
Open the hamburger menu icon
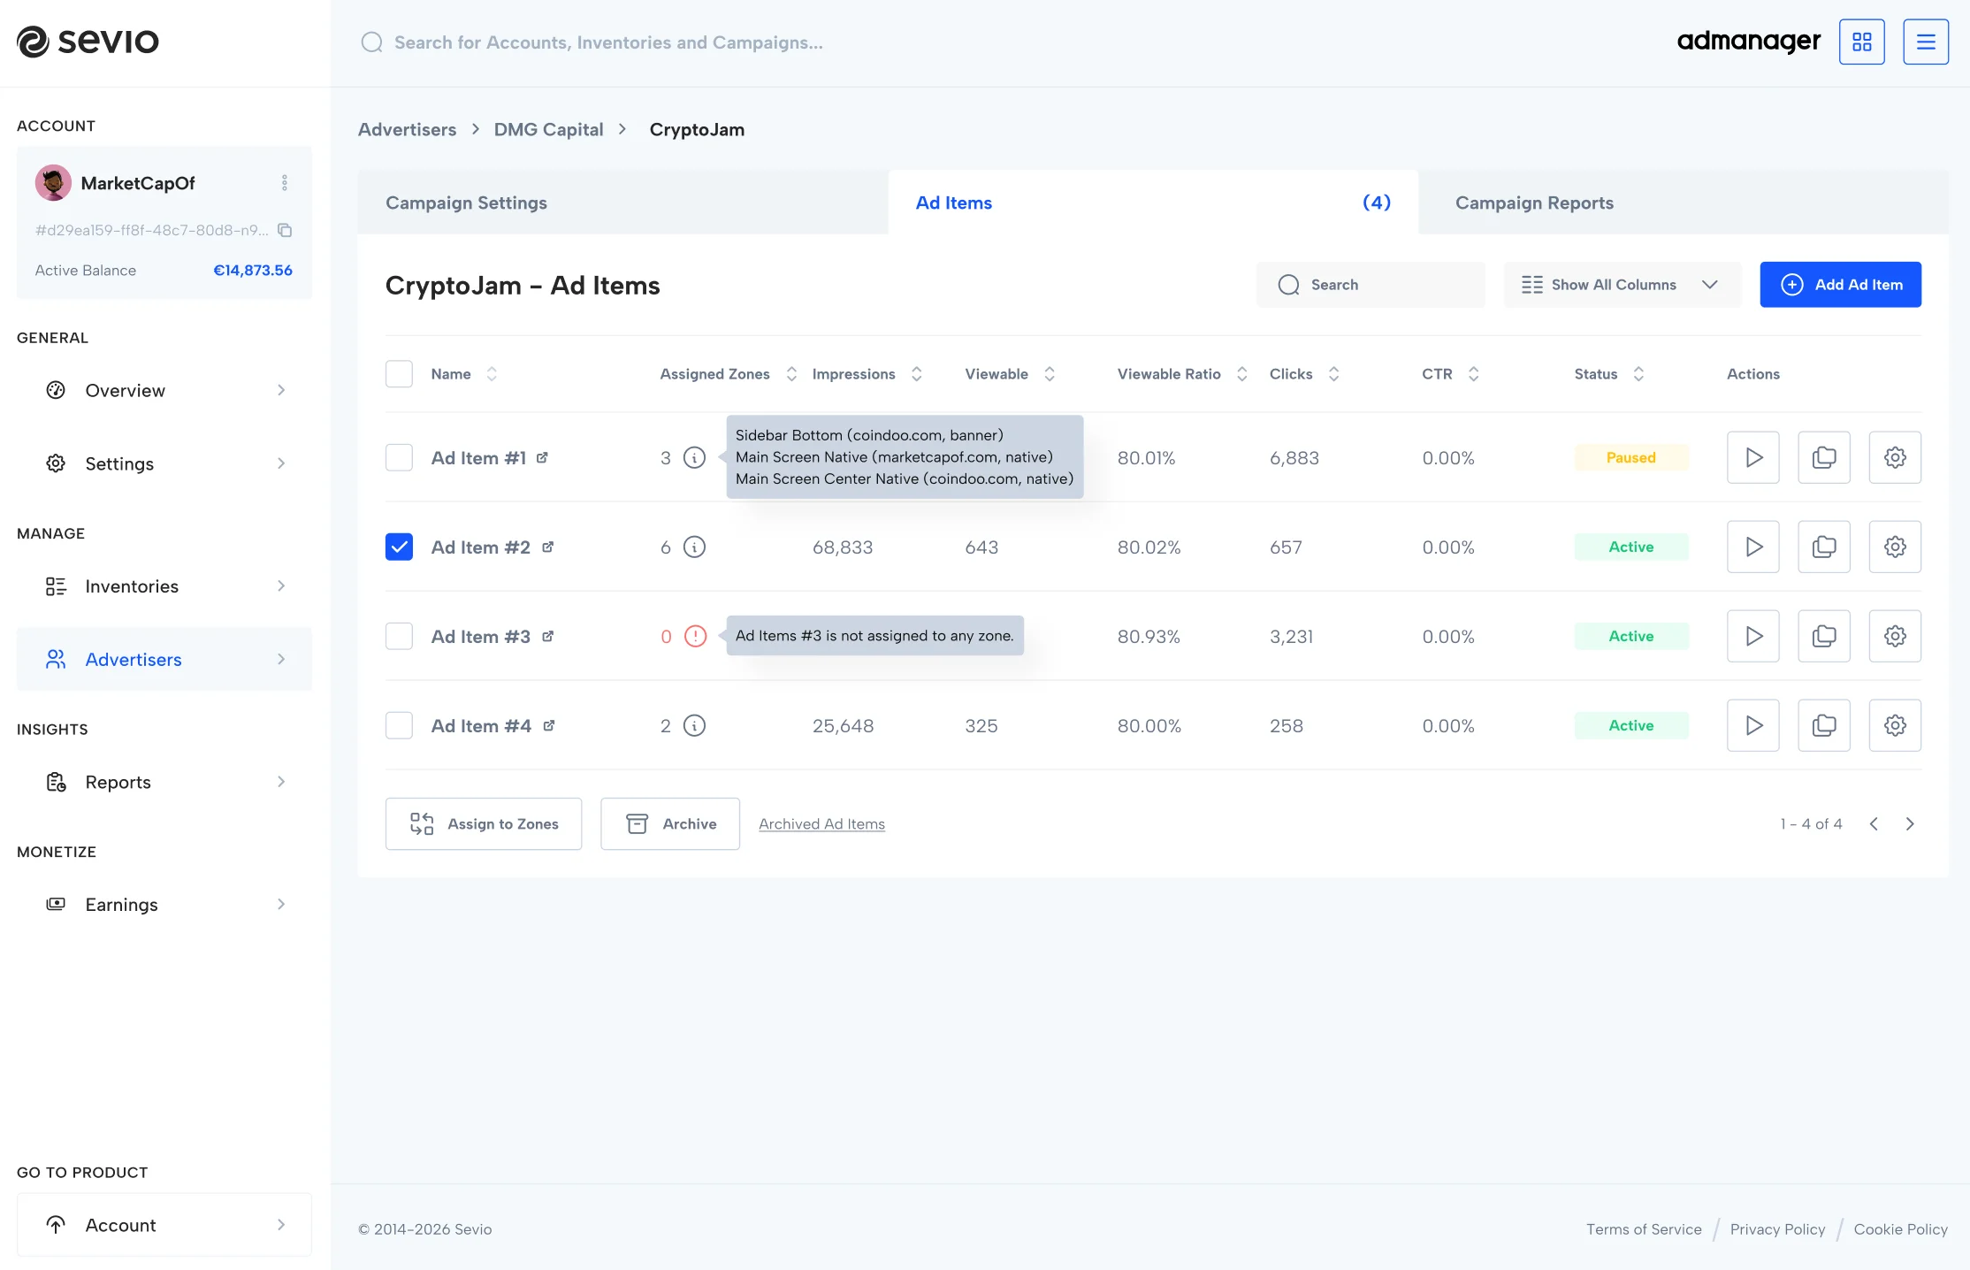click(x=1925, y=42)
